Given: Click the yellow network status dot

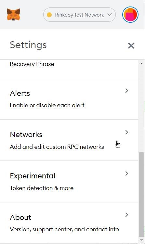Looking at the screenshot, I should tap(49, 15).
